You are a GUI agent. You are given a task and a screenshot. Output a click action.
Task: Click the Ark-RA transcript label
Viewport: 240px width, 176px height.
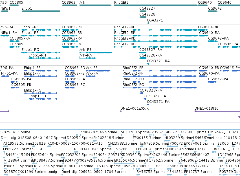[x=86, y=55]
